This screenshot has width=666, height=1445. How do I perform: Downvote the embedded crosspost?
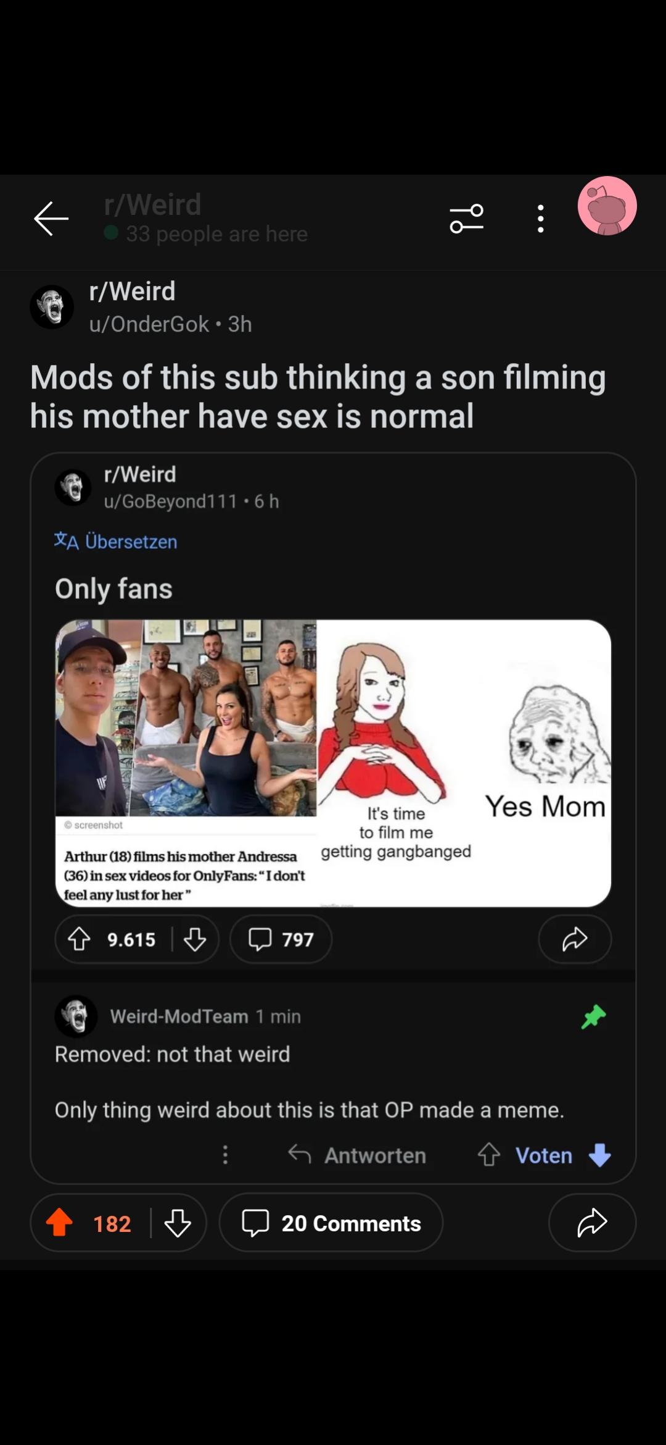pyautogui.click(x=195, y=939)
